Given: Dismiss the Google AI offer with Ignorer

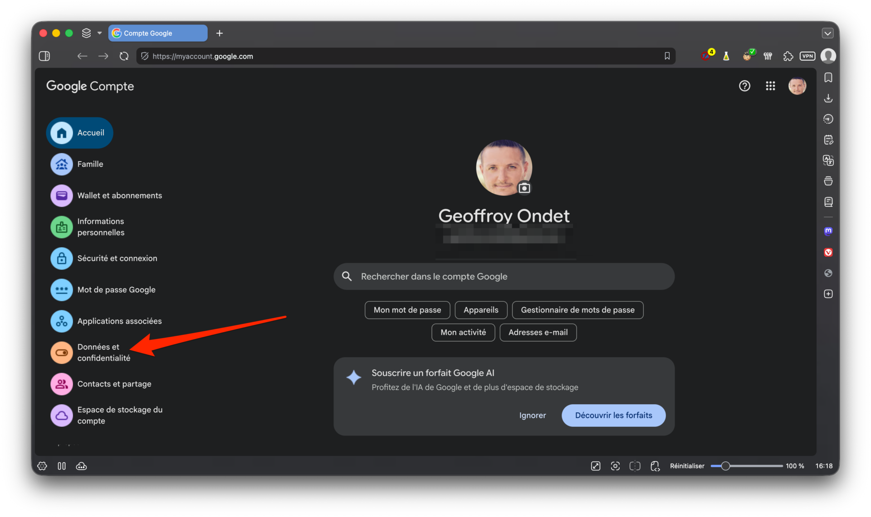Looking at the screenshot, I should [533, 415].
